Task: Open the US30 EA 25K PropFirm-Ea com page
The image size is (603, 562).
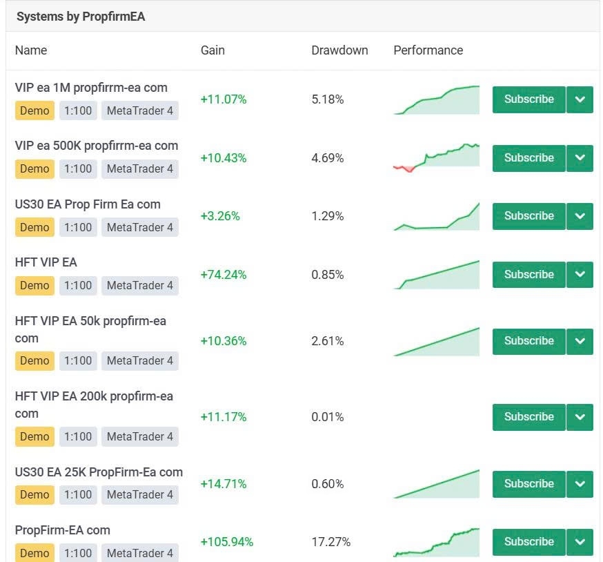Action: (99, 472)
